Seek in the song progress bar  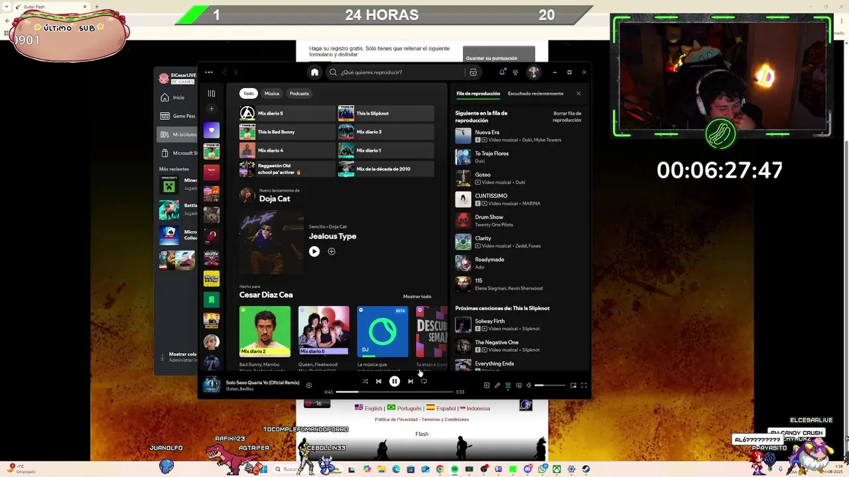click(x=394, y=392)
